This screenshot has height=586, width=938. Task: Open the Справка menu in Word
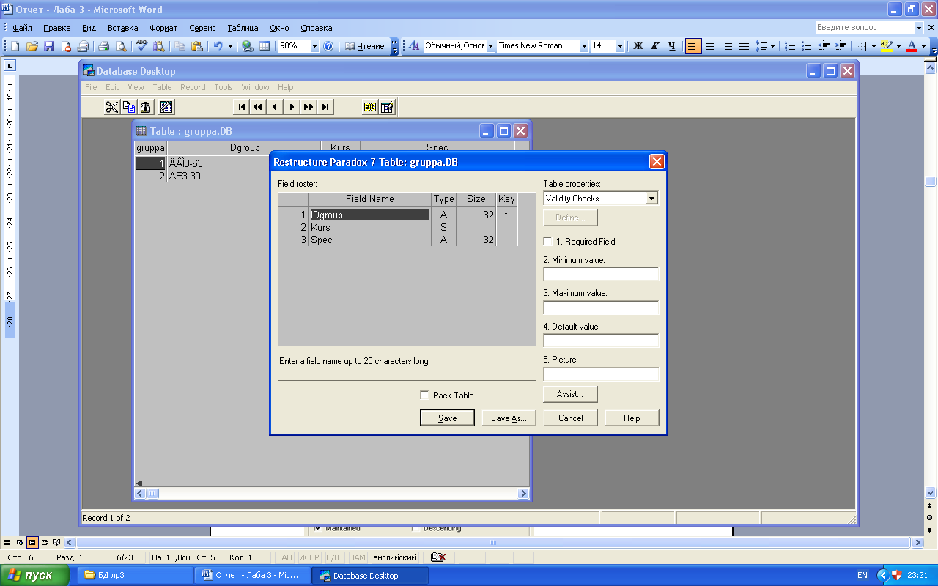pyautogui.click(x=316, y=28)
